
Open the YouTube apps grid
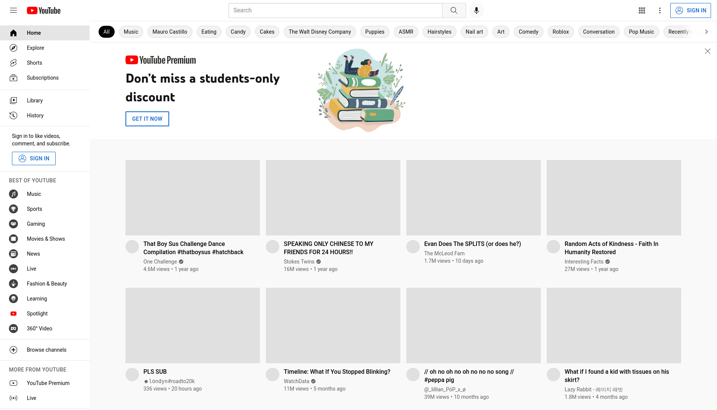pos(642,10)
